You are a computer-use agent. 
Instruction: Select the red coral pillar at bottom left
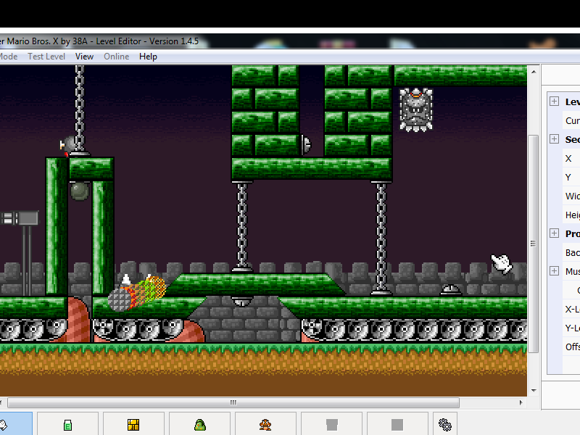click(x=78, y=319)
